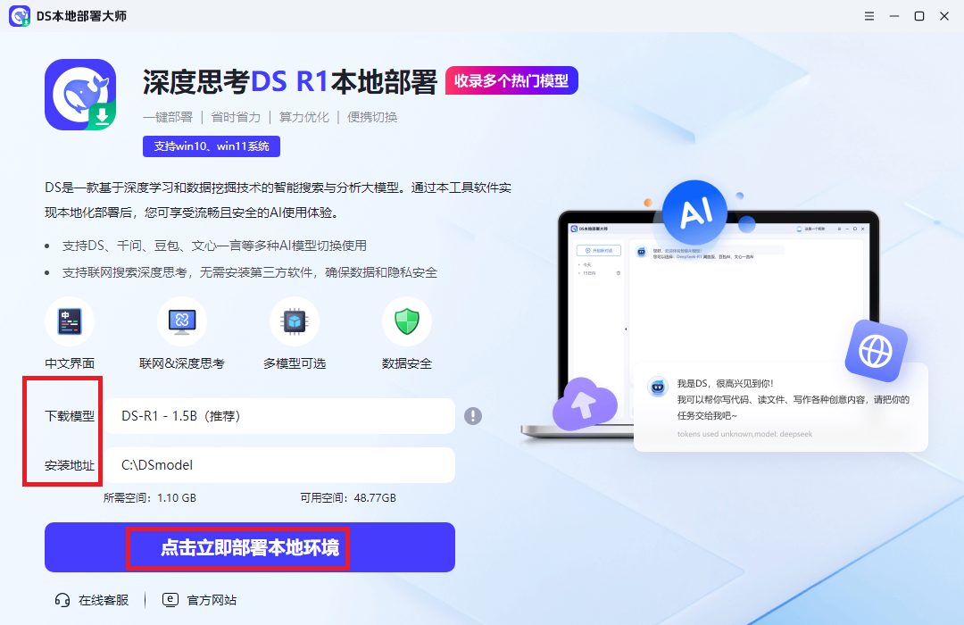Click the 中文界面 feature icon
This screenshot has width=964, height=625.
click(x=70, y=321)
